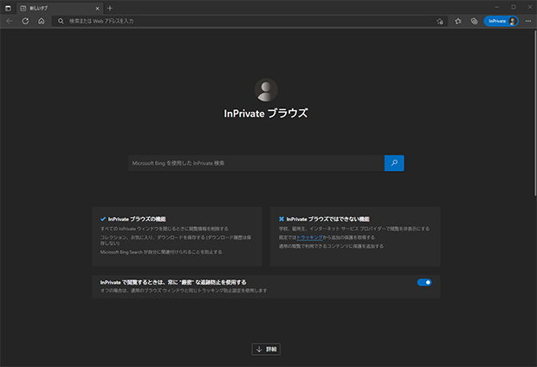
Task: Click the blue X beside できない機能 heading
Action: tap(281, 220)
